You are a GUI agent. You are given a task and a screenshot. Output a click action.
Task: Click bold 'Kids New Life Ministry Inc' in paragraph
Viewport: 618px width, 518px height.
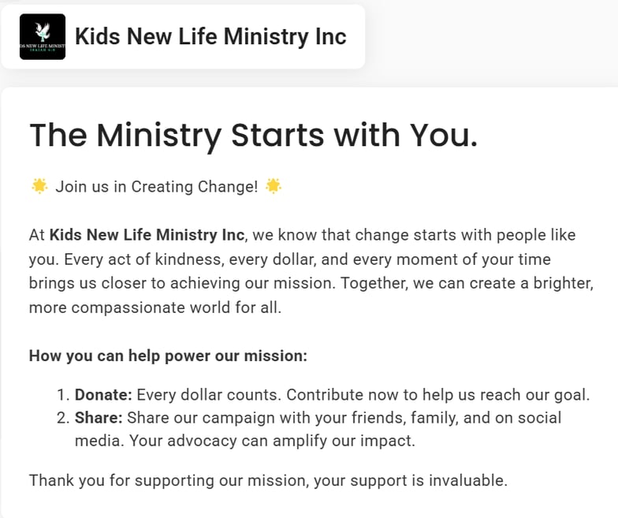click(x=148, y=235)
